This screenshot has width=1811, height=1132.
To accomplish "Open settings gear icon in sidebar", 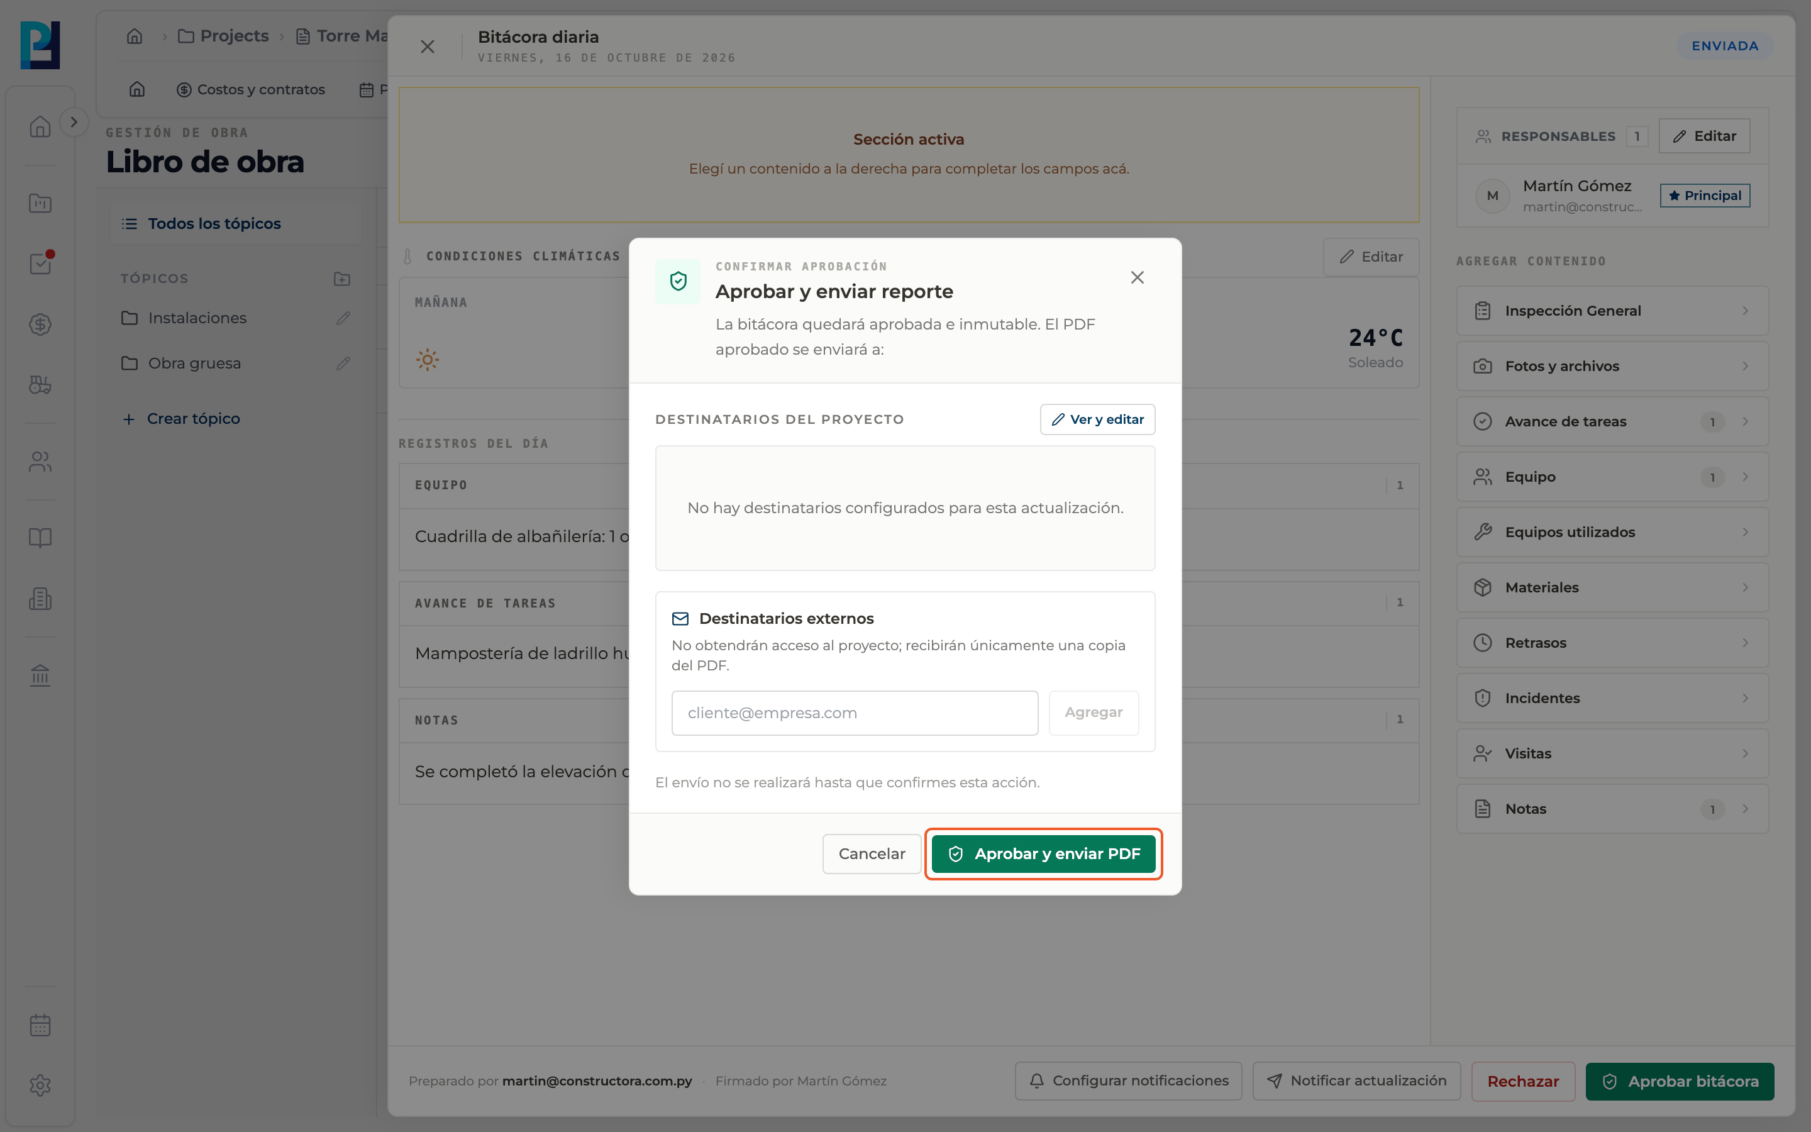I will point(40,1085).
